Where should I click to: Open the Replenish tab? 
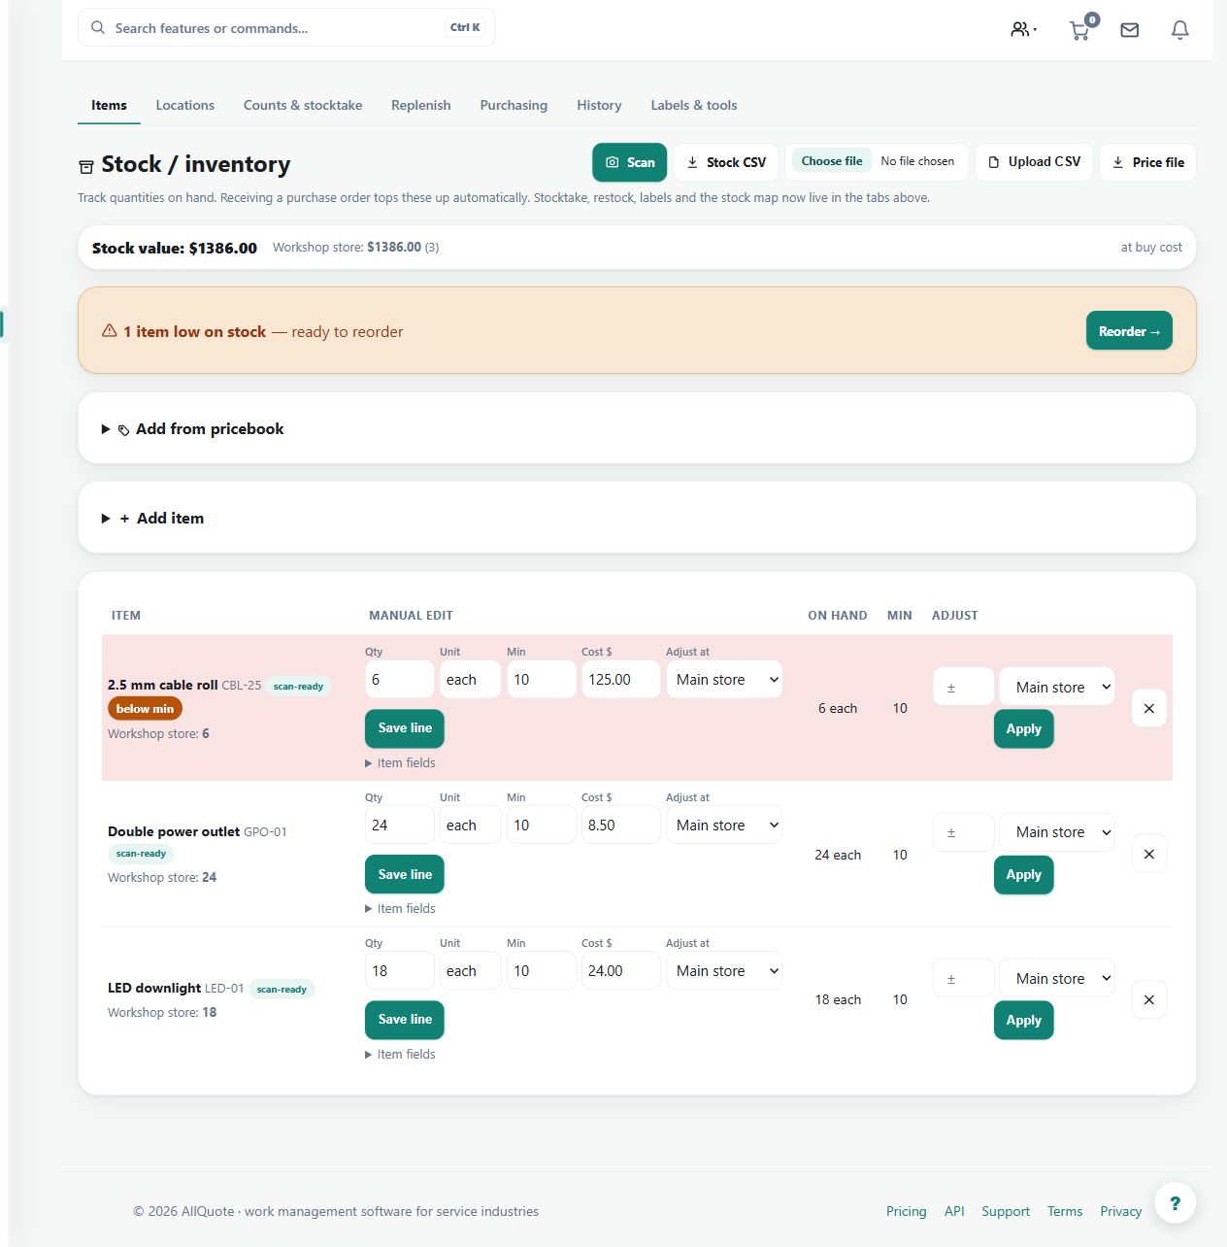click(x=421, y=105)
